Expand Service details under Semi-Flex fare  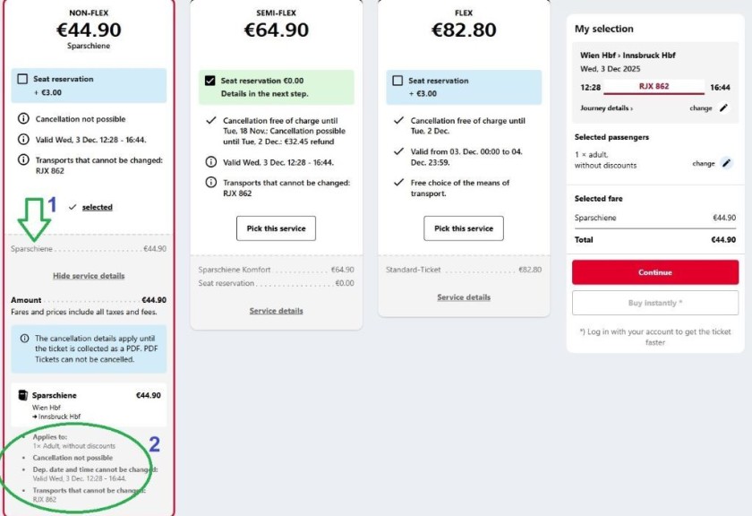click(x=276, y=312)
